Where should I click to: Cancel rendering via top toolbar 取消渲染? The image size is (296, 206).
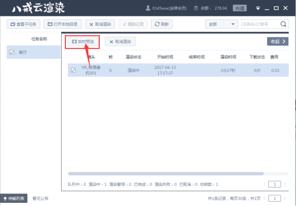pyautogui.click(x=100, y=24)
